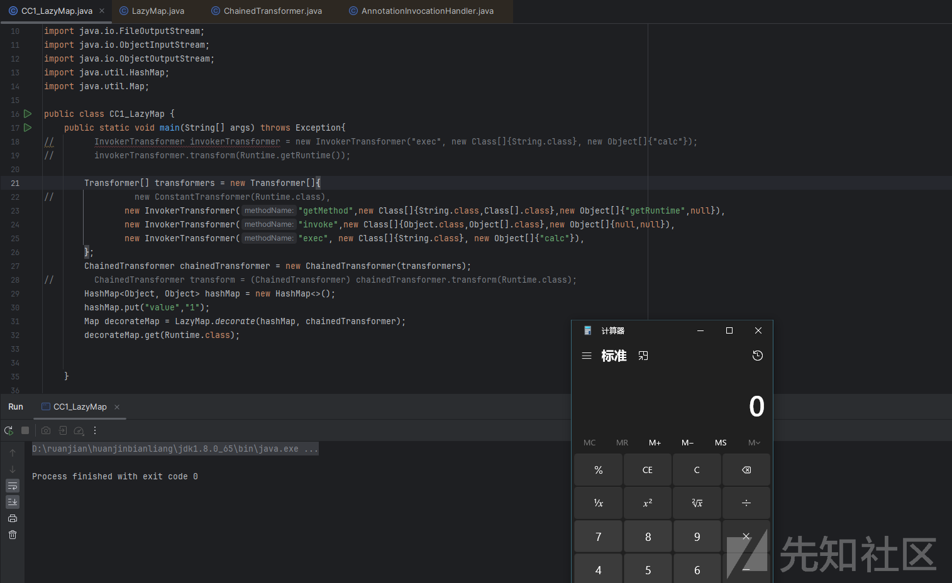Click the number 9 key
The height and width of the screenshot is (583, 952).
(697, 537)
